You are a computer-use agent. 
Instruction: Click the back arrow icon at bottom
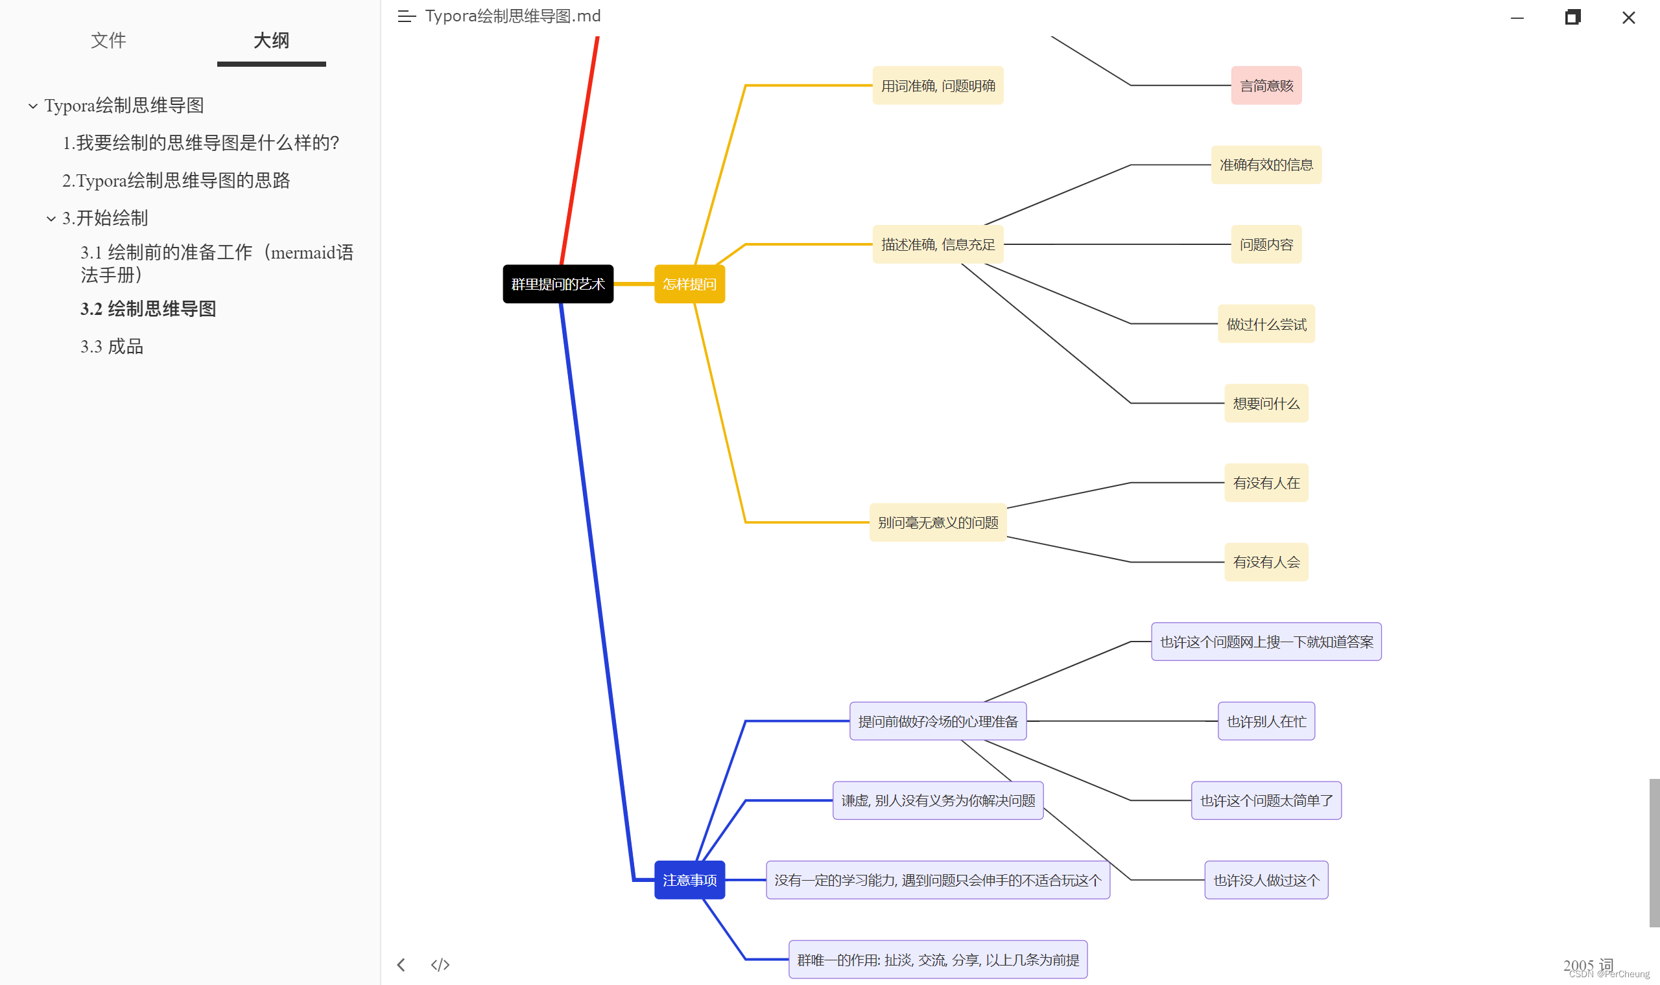[401, 964]
